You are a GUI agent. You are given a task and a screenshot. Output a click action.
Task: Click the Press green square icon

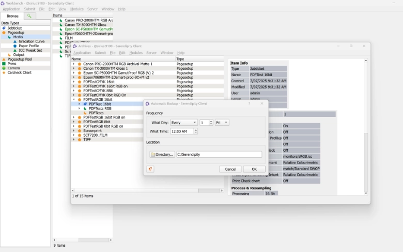coord(4,64)
